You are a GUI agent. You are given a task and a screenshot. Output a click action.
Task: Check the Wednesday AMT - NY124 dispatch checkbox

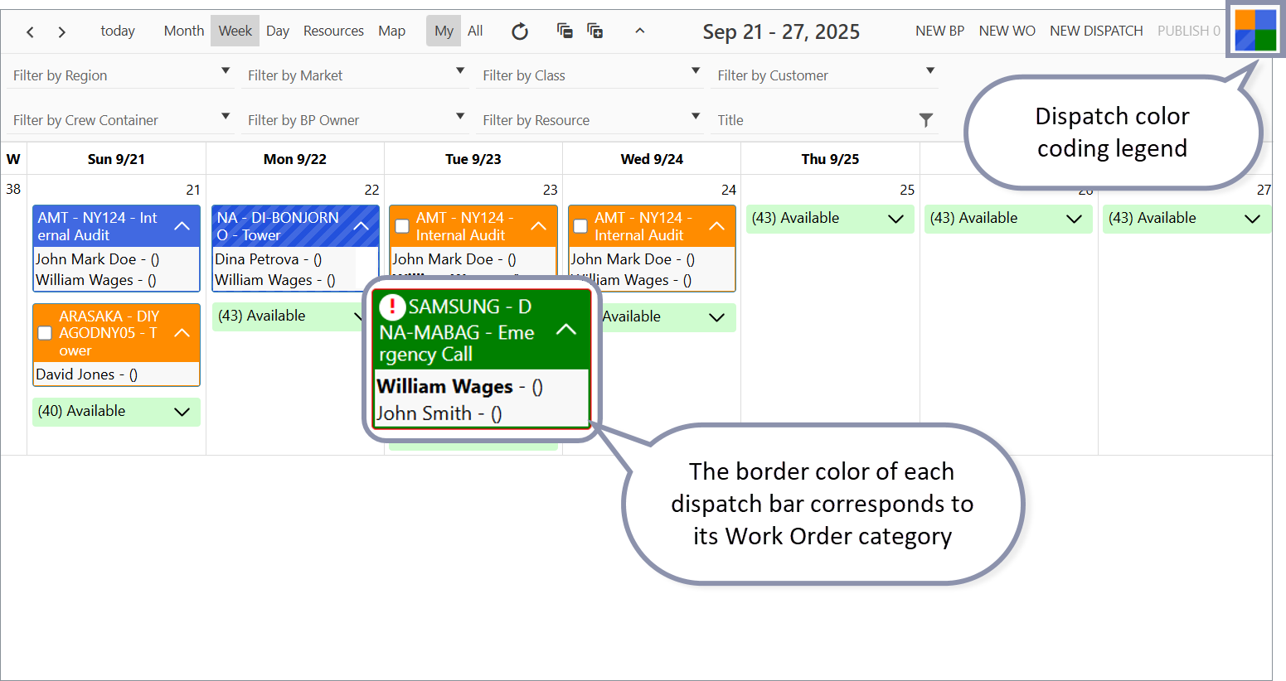[x=580, y=226]
